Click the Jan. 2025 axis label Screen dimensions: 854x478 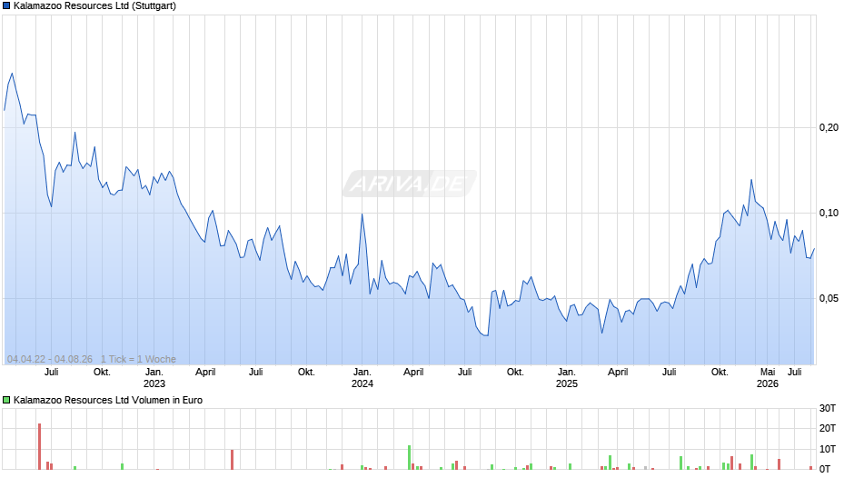pyautogui.click(x=566, y=378)
